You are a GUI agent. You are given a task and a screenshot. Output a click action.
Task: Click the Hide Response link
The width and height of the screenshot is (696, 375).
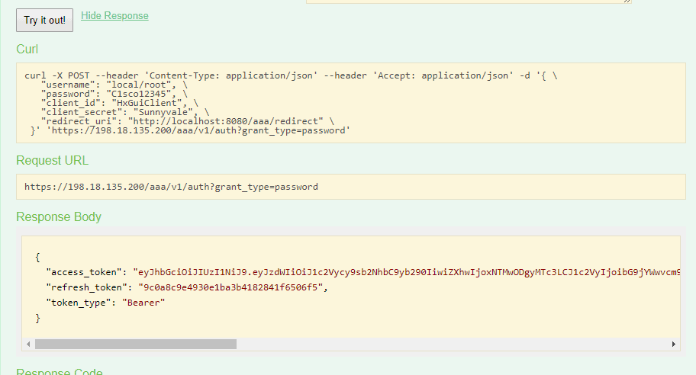(x=114, y=16)
